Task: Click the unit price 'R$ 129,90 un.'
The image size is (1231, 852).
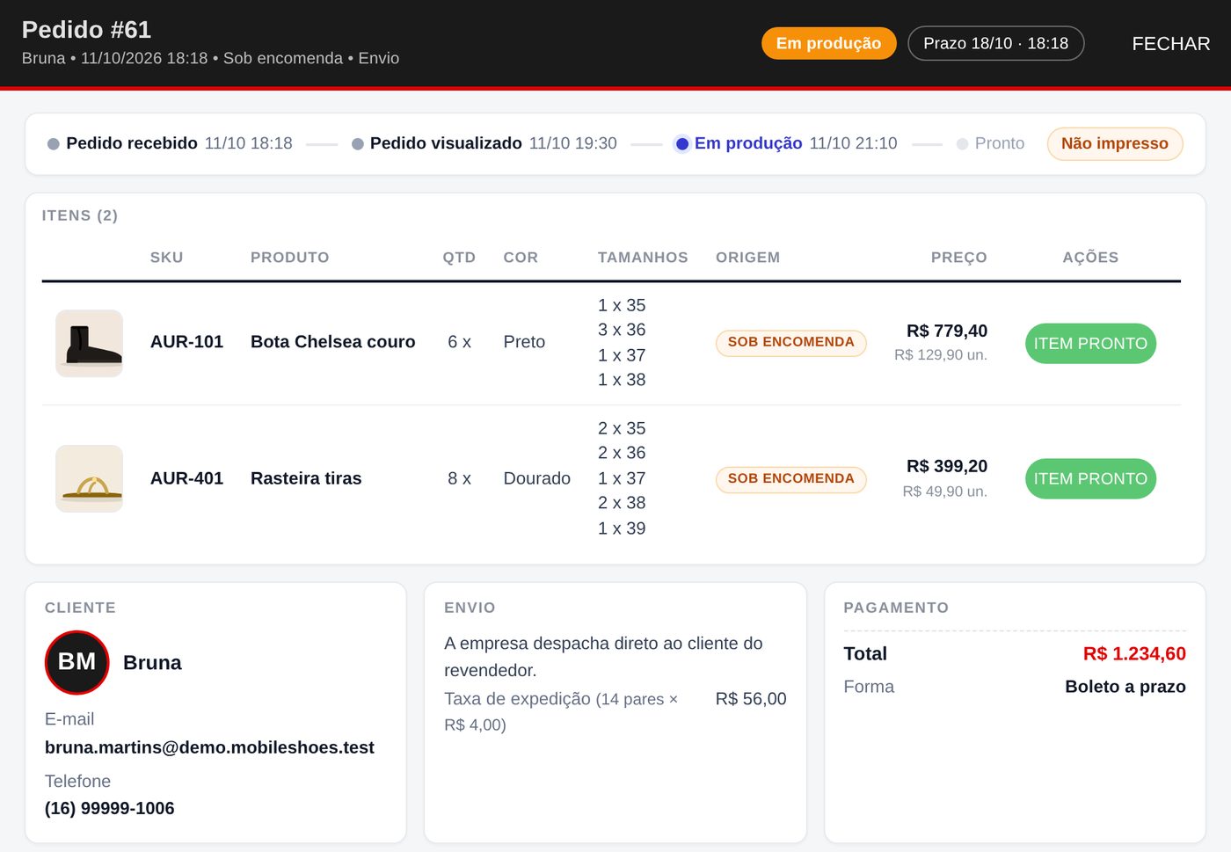Action: (x=941, y=355)
